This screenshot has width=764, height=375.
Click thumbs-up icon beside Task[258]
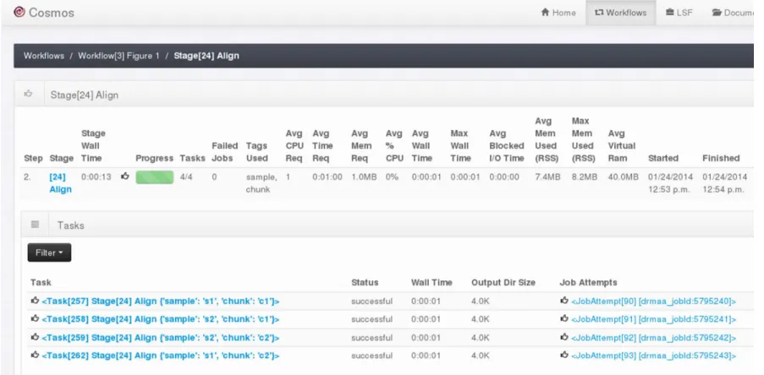pyautogui.click(x=35, y=318)
